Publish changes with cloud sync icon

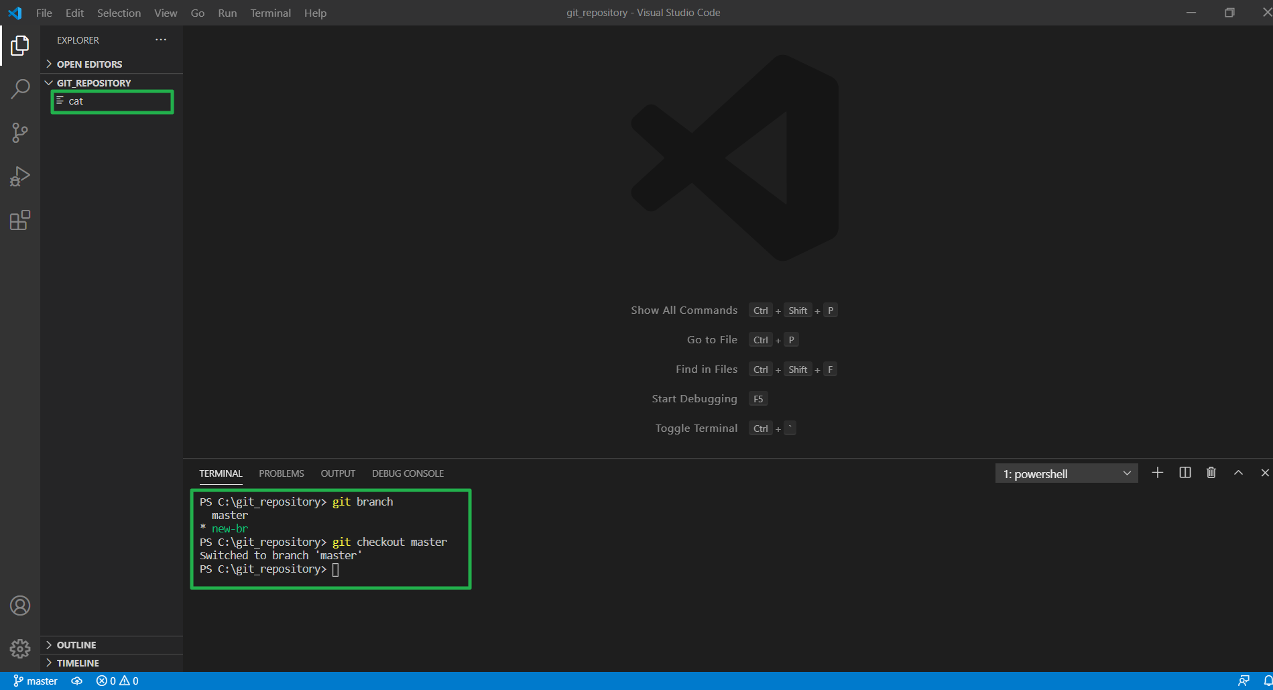[x=77, y=681]
